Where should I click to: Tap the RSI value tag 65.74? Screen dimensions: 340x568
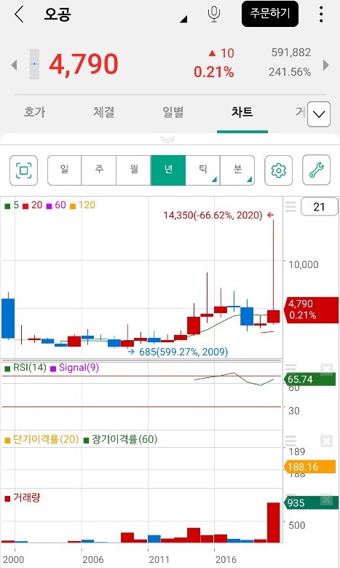pyautogui.click(x=310, y=379)
